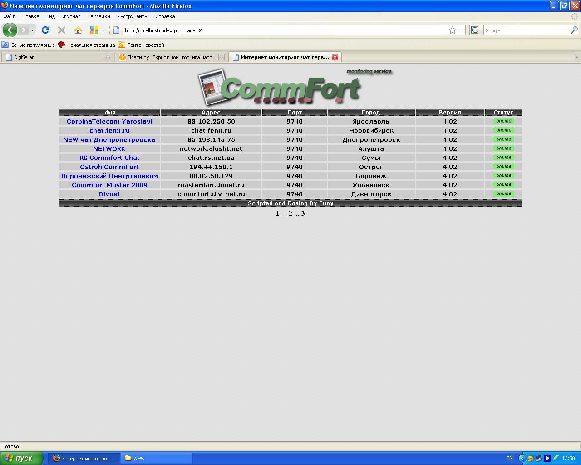Close the active Интернет мониторинг tab

(x=335, y=57)
